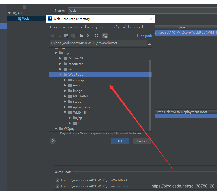Collapse the WEB-INF folder
This screenshot has height=191, width=217.
(x=65, y=112)
